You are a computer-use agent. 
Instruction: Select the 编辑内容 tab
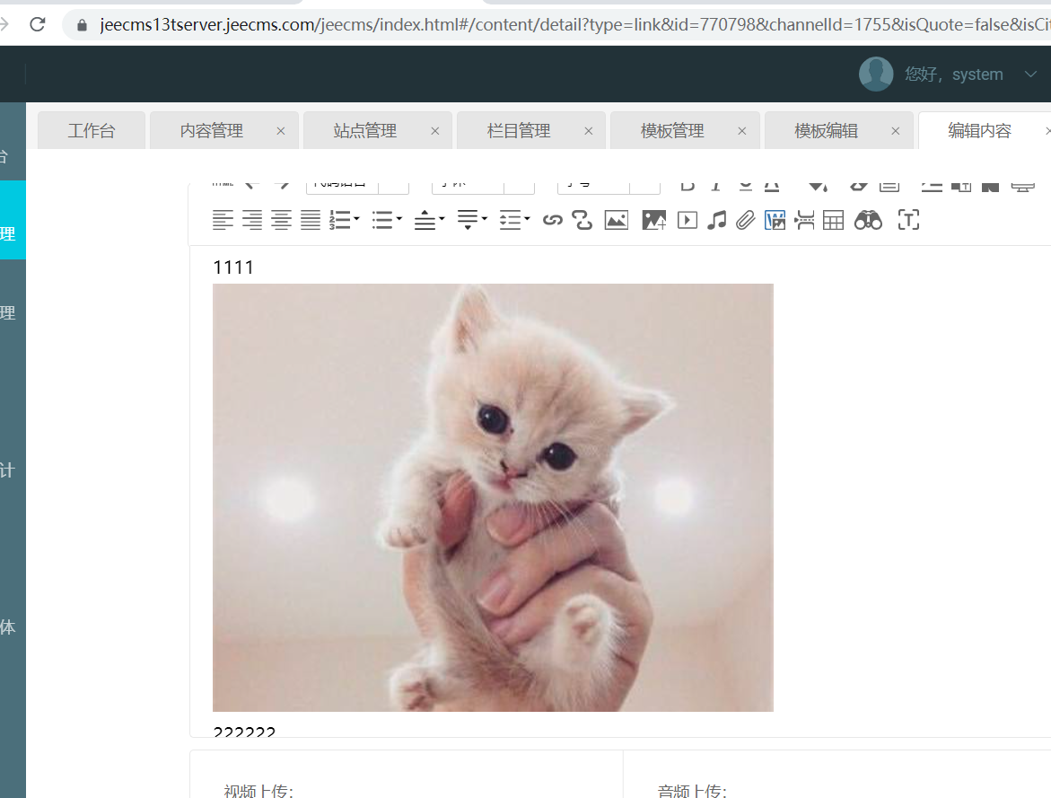coord(979,131)
